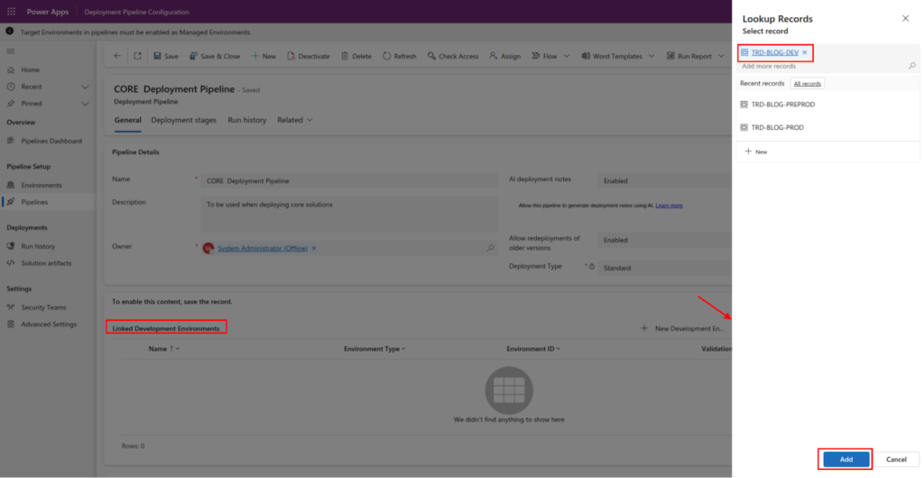Click the All records link

click(808, 83)
